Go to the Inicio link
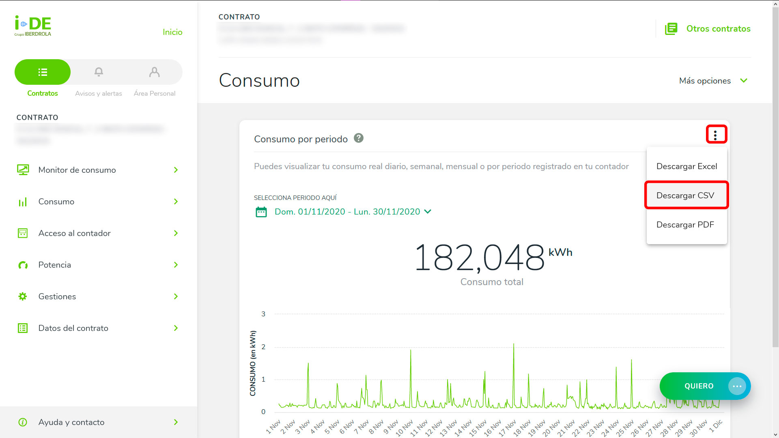 [x=172, y=32]
